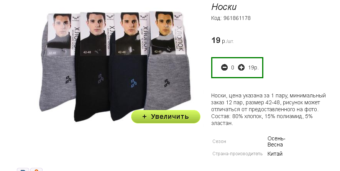Decrease quantity with the minus icon

point(224,67)
